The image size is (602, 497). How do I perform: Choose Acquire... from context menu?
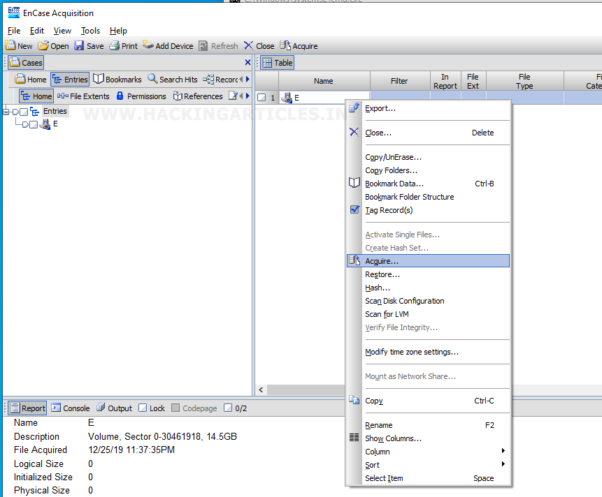click(428, 261)
